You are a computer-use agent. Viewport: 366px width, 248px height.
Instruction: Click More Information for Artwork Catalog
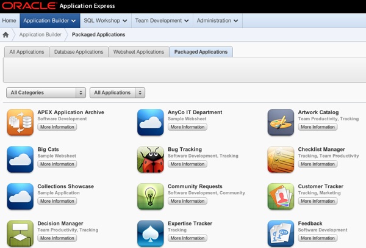[318, 127]
